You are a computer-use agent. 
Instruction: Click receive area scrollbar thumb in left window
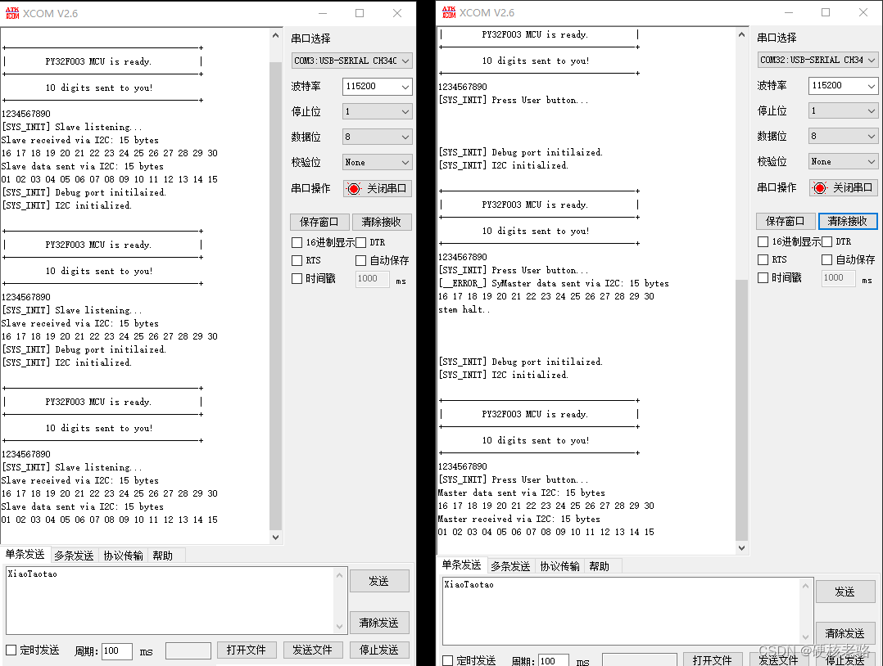pos(275,295)
